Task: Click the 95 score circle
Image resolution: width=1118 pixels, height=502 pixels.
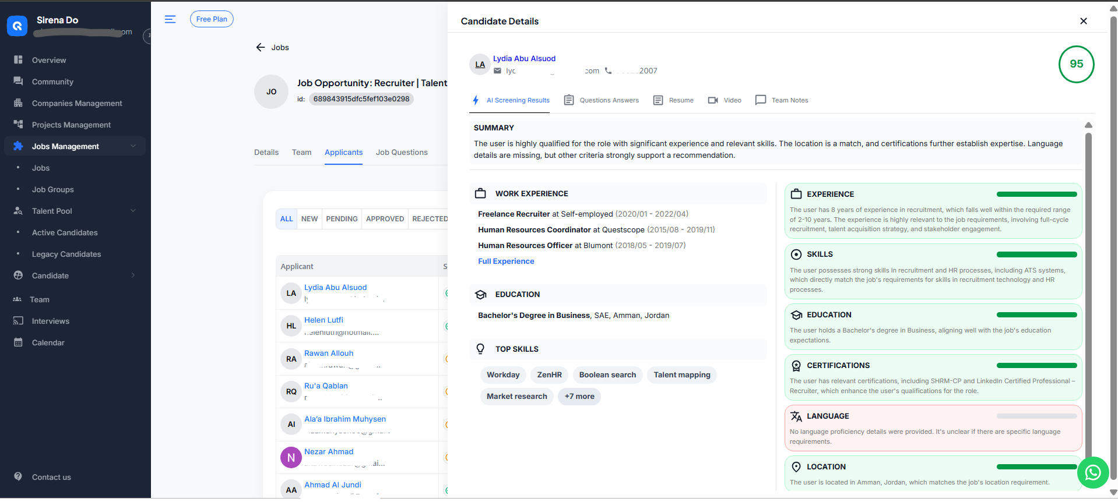Action: pos(1076,64)
